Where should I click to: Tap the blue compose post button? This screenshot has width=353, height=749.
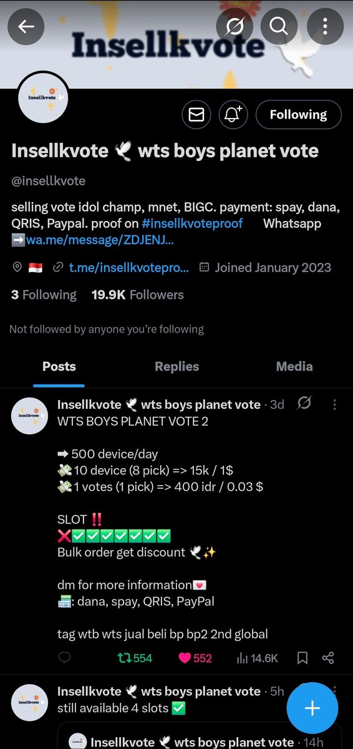point(312,708)
